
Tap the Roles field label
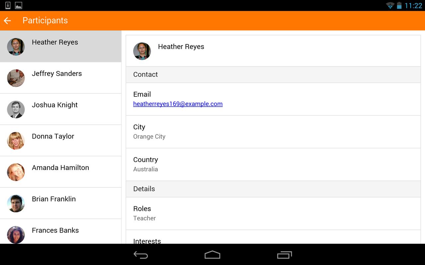[142, 209]
